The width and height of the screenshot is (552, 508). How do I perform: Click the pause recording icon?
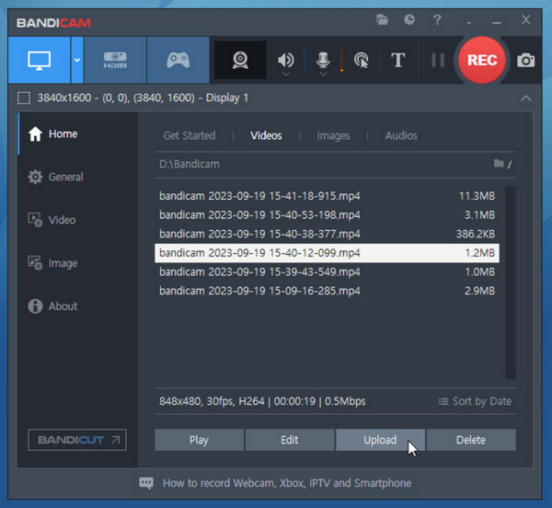pyautogui.click(x=438, y=60)
